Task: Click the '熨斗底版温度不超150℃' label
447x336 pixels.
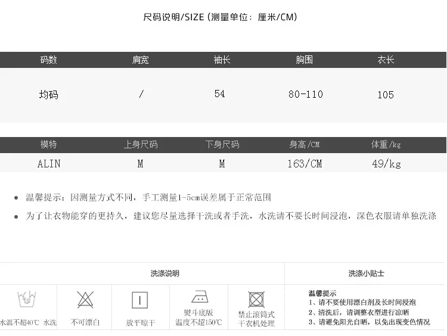Action: coord(198,318)
